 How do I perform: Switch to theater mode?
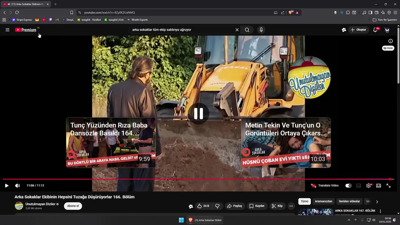click(x=378, y=186)
